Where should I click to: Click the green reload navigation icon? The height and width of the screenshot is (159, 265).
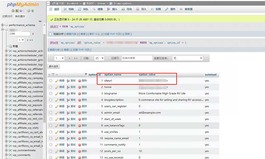point(32,11)
